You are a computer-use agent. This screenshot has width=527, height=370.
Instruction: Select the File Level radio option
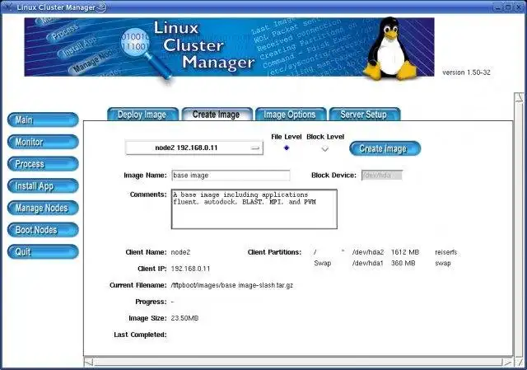pos(287,148)
